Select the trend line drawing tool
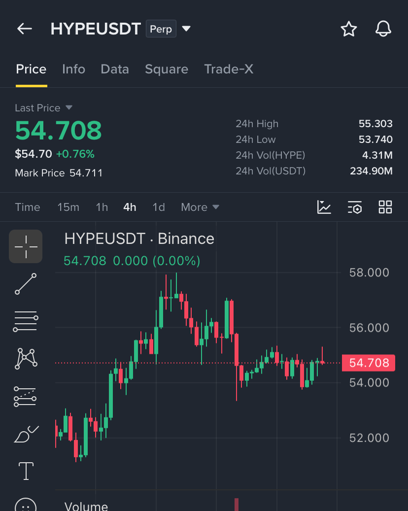 pos(26,284)
